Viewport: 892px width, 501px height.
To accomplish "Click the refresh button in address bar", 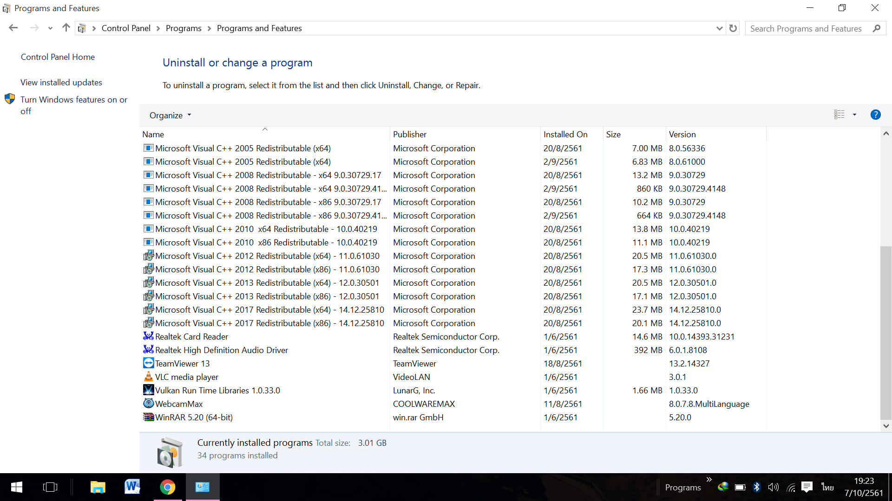I will pyautogui.click(x=733, y=28).
